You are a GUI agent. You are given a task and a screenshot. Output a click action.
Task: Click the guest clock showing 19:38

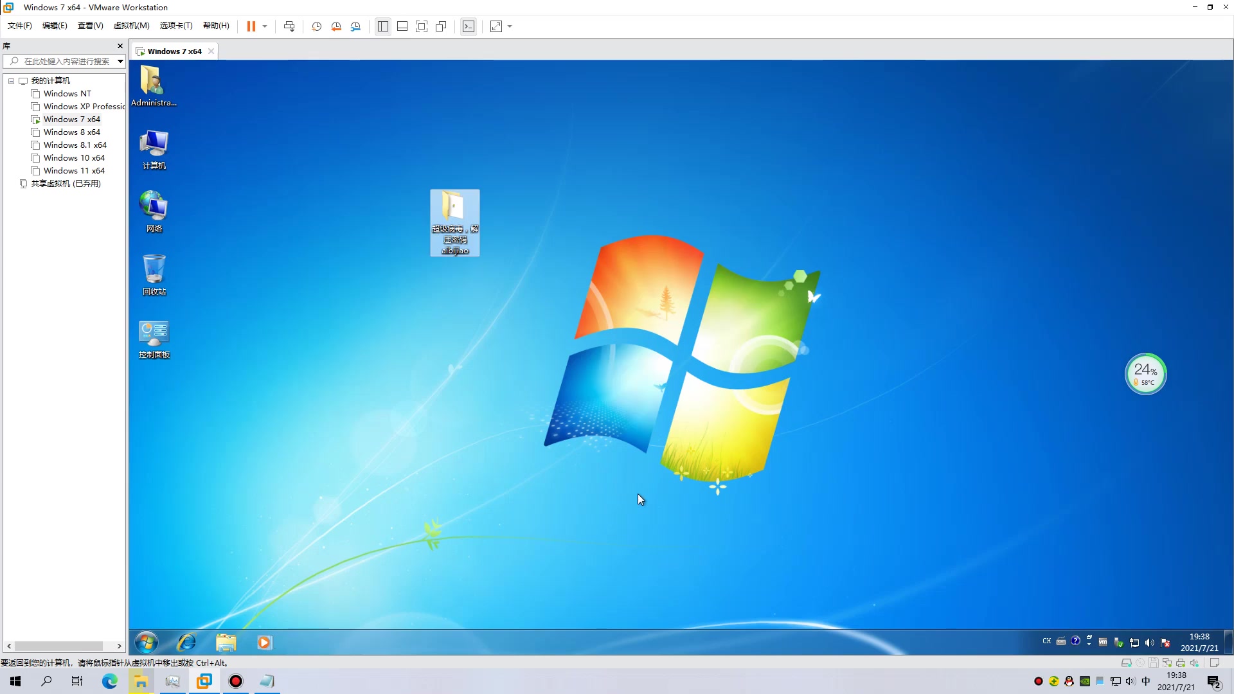[1199, 642]
